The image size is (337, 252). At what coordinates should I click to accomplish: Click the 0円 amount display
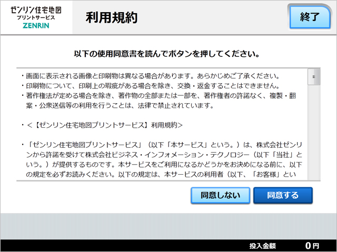312,246
